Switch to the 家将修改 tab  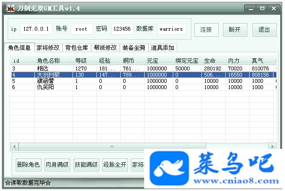(x=48, y=48)
